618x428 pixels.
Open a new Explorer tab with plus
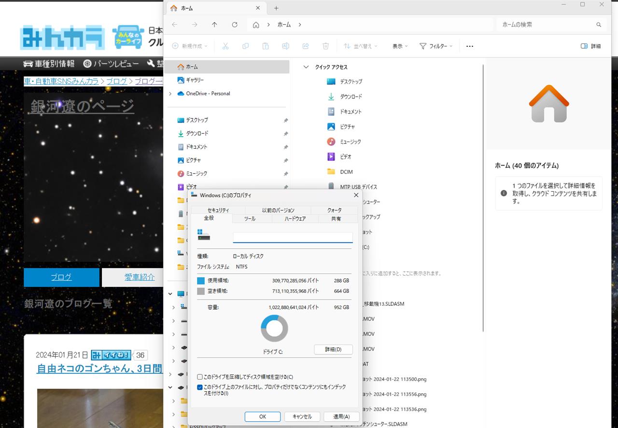pos(276,8)
